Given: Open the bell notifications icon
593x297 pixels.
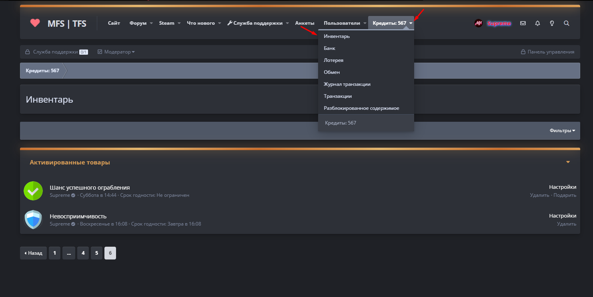Looking at the screenshot, I should 537,23.
